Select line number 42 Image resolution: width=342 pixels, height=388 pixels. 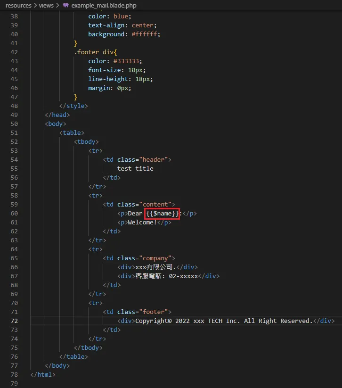tap(14, 52)
